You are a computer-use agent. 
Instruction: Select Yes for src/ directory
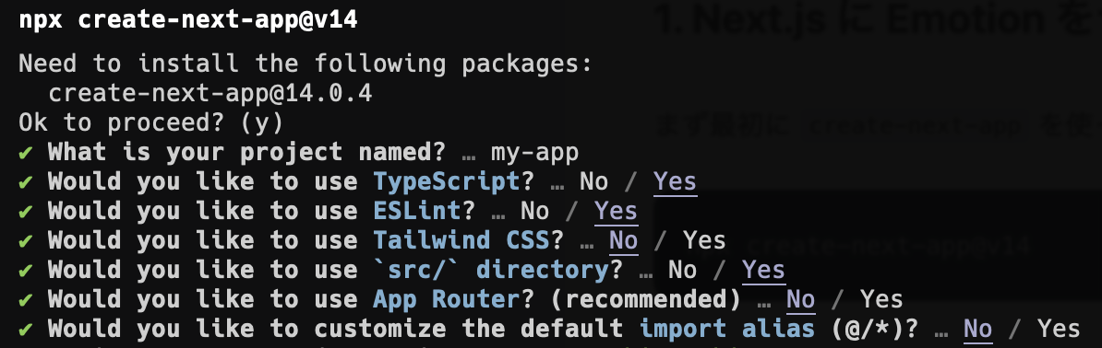tap(763, 270)
